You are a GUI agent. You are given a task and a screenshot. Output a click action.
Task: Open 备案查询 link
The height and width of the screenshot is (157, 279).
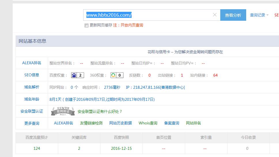point(172,123)
